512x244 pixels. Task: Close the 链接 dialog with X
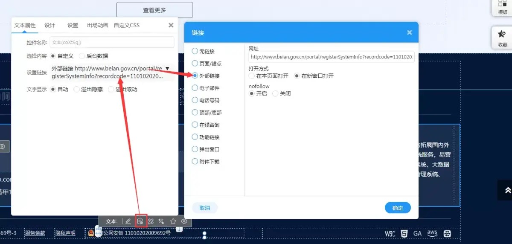pos(410,32)
